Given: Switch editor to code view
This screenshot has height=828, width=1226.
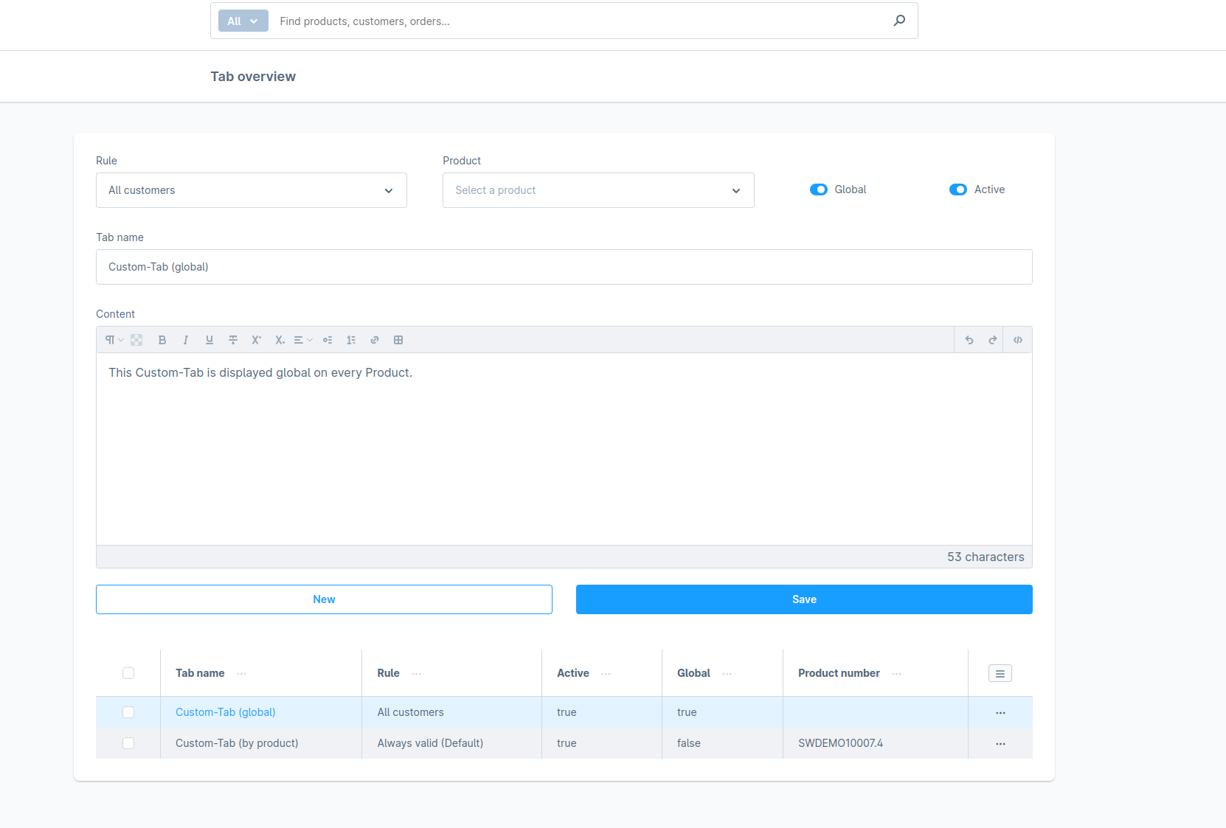Looking at the screenshot, I should coord(1018,340).
